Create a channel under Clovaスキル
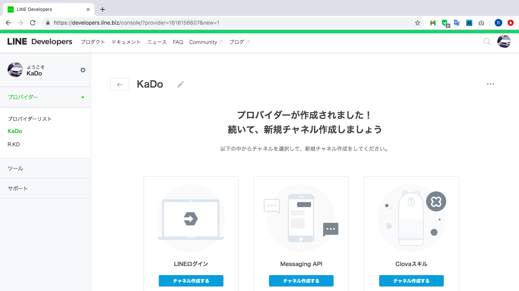This screenshot has width=519, height=291. (411, 281)
